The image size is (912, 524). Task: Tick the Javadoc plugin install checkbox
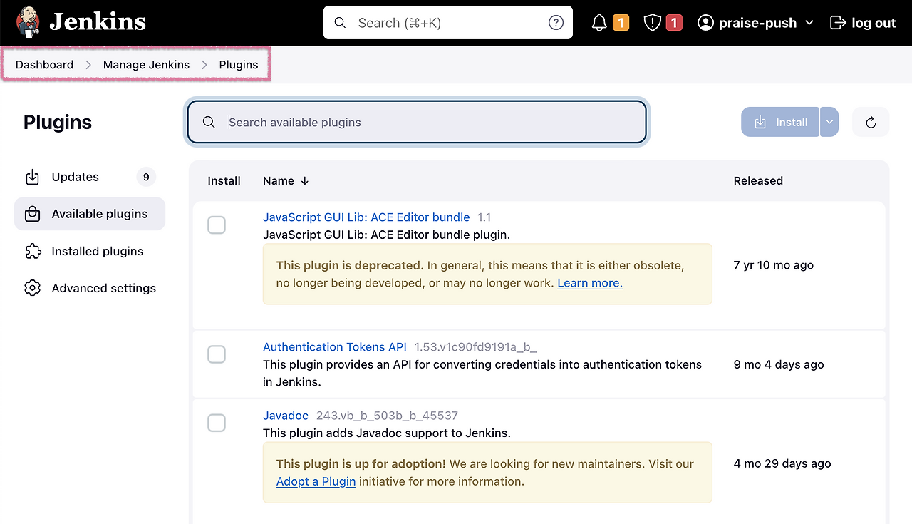click(217, 423)
